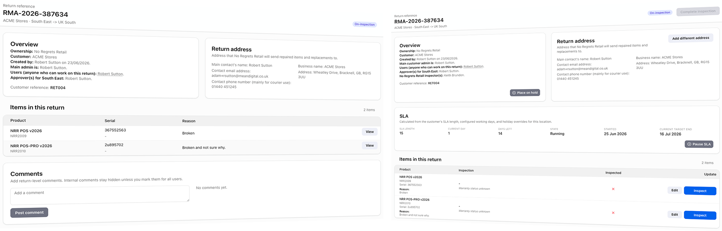Click the Complete inspection button

[x=698, y=12]
